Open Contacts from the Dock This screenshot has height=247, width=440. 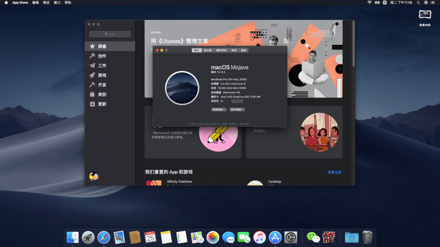(x=135, y=237)
